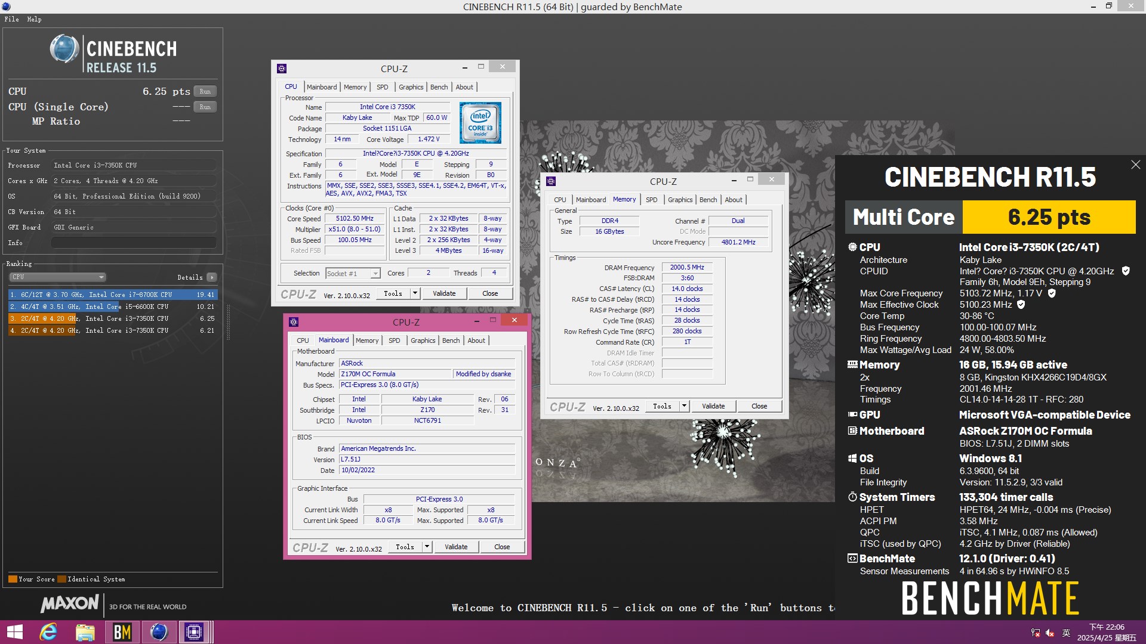Viewport: 1146px width, 644px height.
Task: Click the network icon in system tray
Action: 1036,633
